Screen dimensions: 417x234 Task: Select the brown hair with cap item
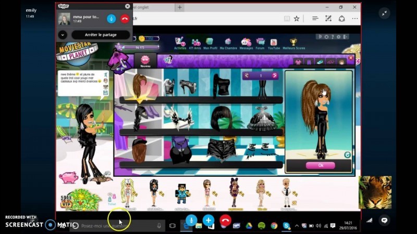point(139,150)
